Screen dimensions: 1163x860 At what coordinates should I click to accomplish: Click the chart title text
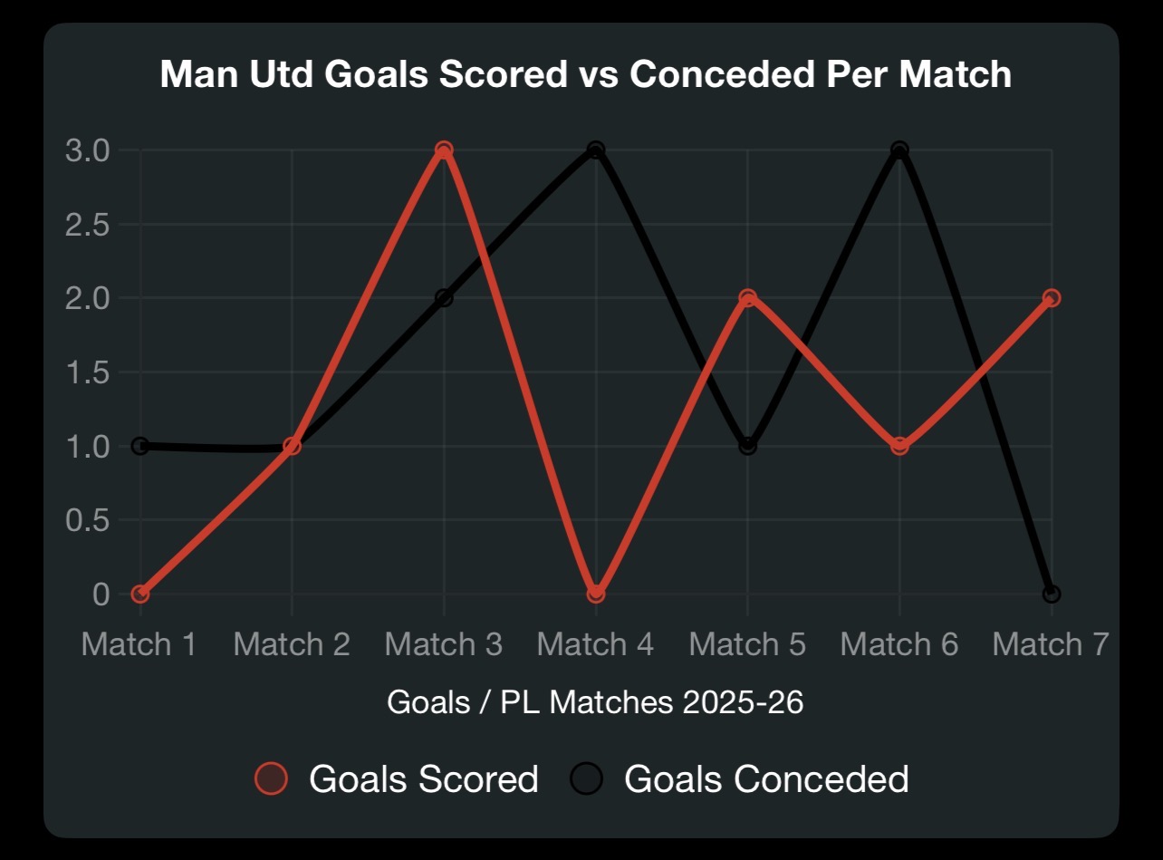point(585,74)
